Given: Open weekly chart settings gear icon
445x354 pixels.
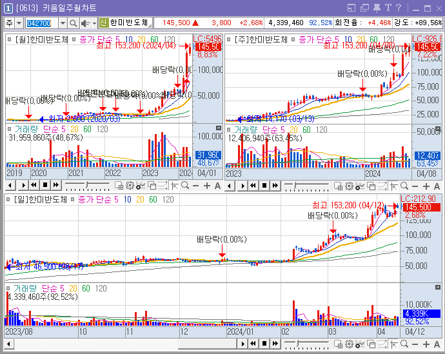Looking at the screenshot, I should pos(349,186).
